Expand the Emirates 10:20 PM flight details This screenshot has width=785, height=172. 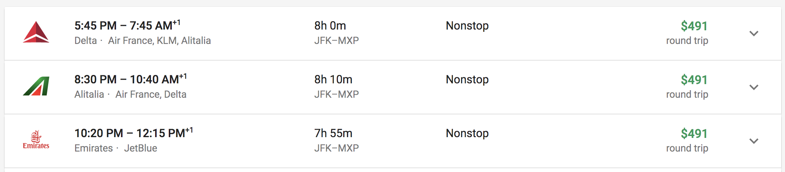pos(754,141)
